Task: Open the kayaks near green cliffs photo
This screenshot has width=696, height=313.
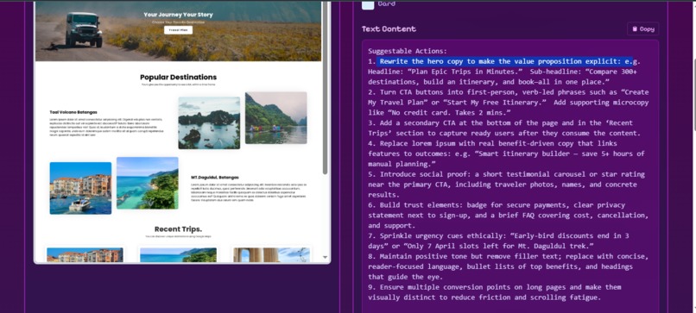Action: pyautogui.click(x=275, y=118)
